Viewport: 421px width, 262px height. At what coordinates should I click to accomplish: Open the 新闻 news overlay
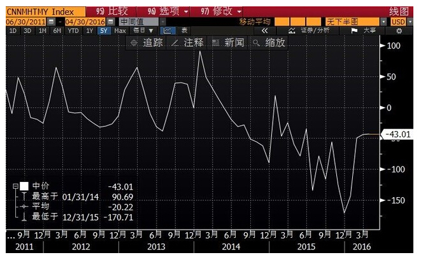227,43
